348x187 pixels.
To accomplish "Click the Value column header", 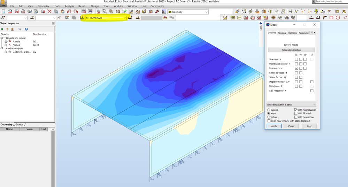I will tap(30, 129).
